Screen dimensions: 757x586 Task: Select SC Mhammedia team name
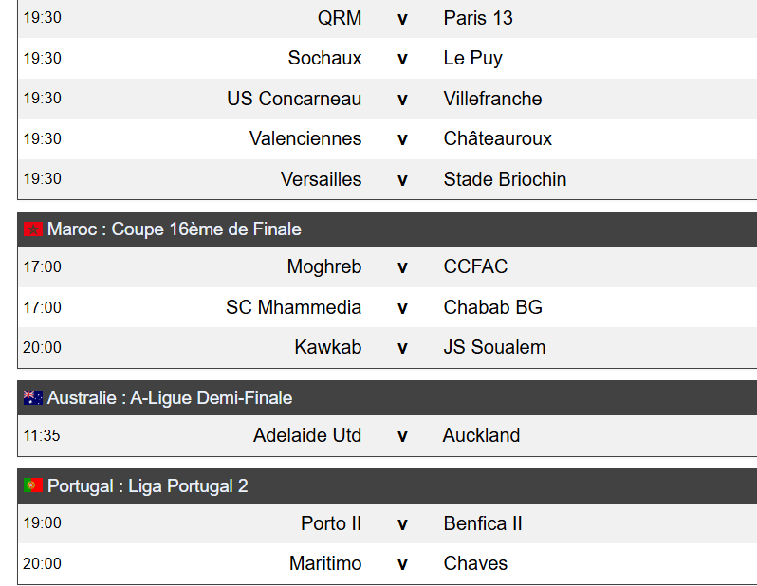(293, 307)
